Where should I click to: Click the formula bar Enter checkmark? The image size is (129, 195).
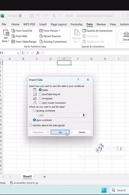point(32,53)
